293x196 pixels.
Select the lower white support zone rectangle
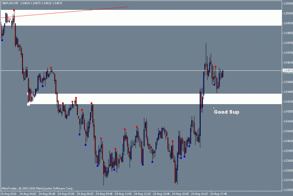point(155,99)
